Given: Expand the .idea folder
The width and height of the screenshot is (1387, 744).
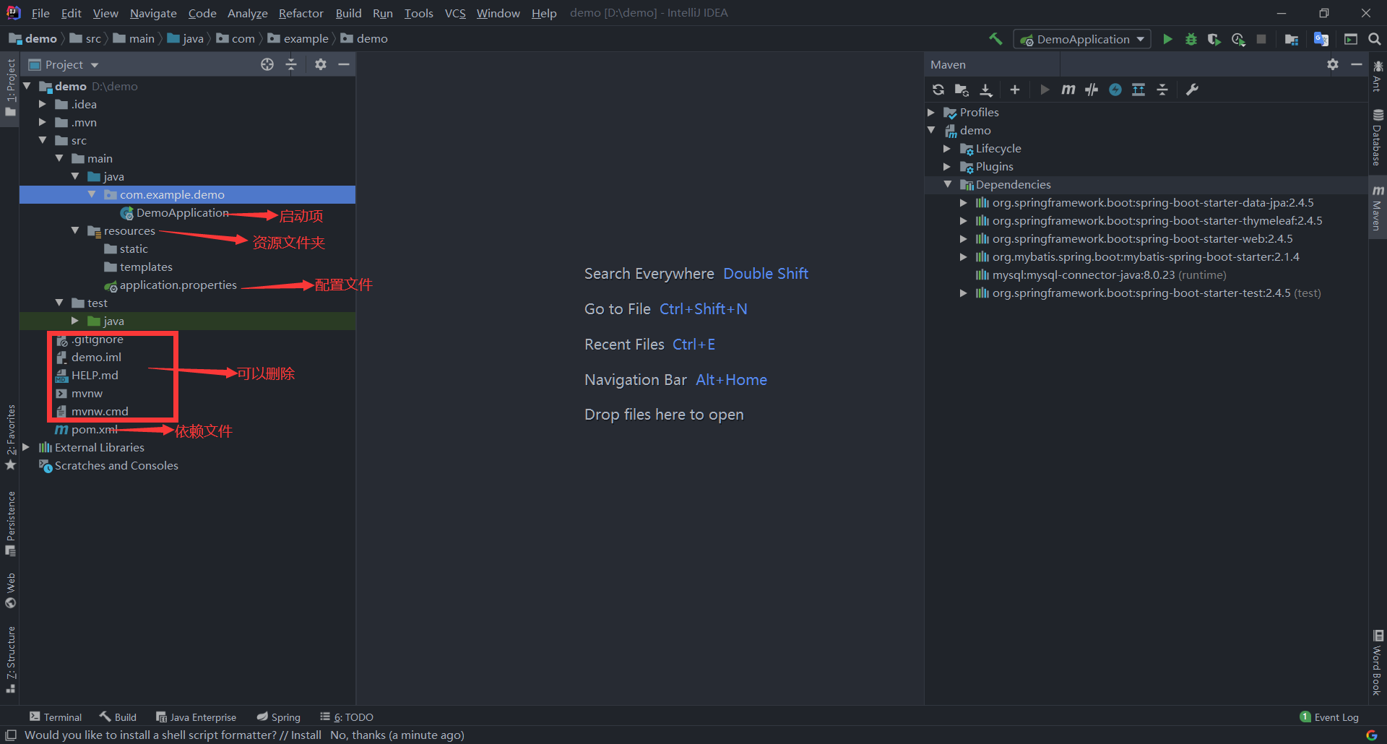Looking at the screenshot, I should coord(43,104).
